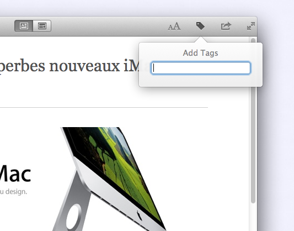Open the AA font size options
Screen dimensions: 294x231
[174, 27]
